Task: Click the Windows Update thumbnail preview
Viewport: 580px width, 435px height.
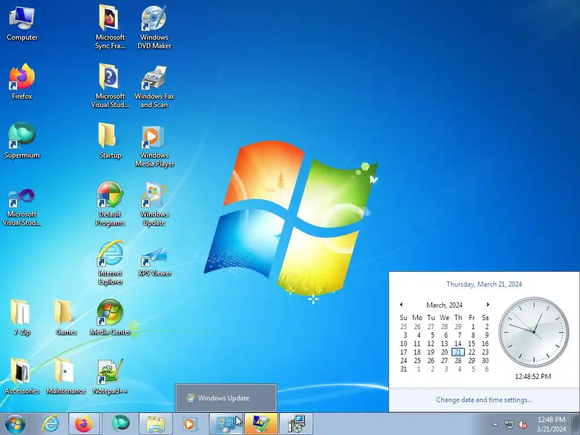Action: coord(226,398)
